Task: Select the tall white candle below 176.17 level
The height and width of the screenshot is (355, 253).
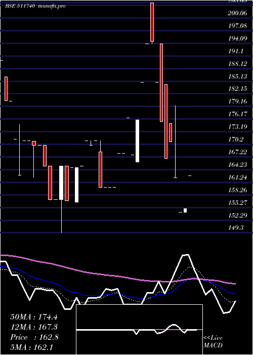Action: click(x=137, y=141)
